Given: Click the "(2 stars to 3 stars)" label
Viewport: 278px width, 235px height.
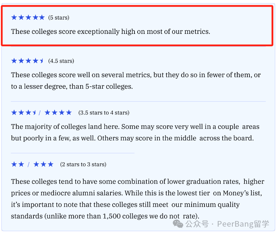Looking at the screenshot, I should [83, 164].
